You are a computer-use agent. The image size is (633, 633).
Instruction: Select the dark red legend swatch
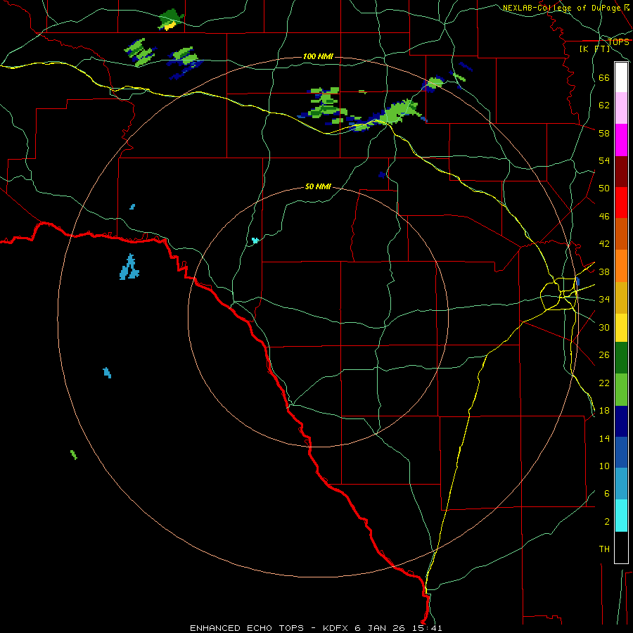(621, 172)
